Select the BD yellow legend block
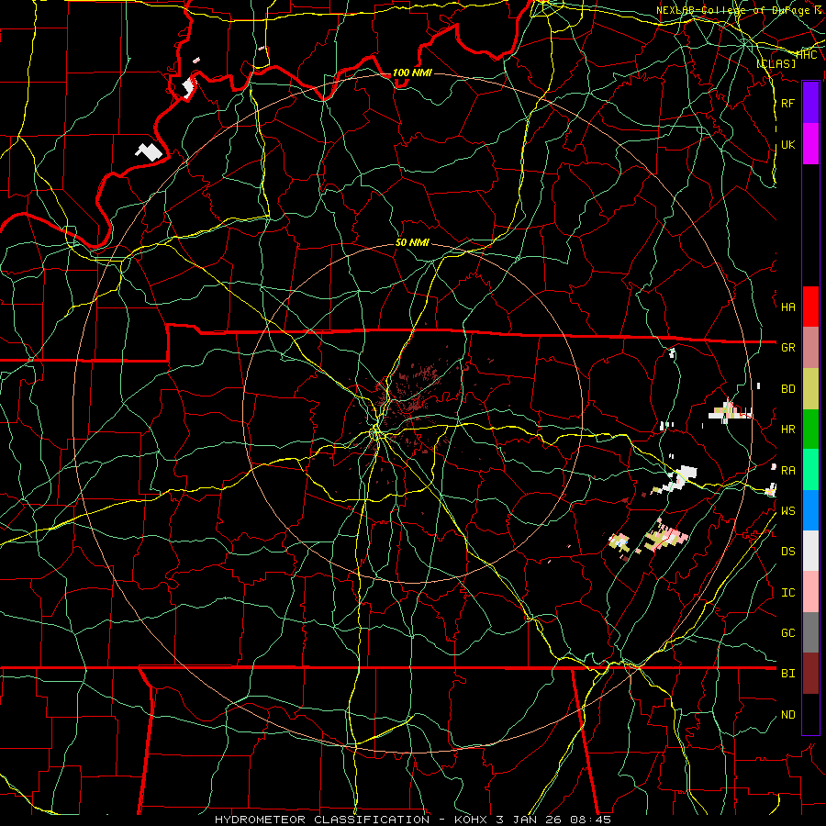Image resolution: width=826 pixels, height=826 pixels. 810,388
